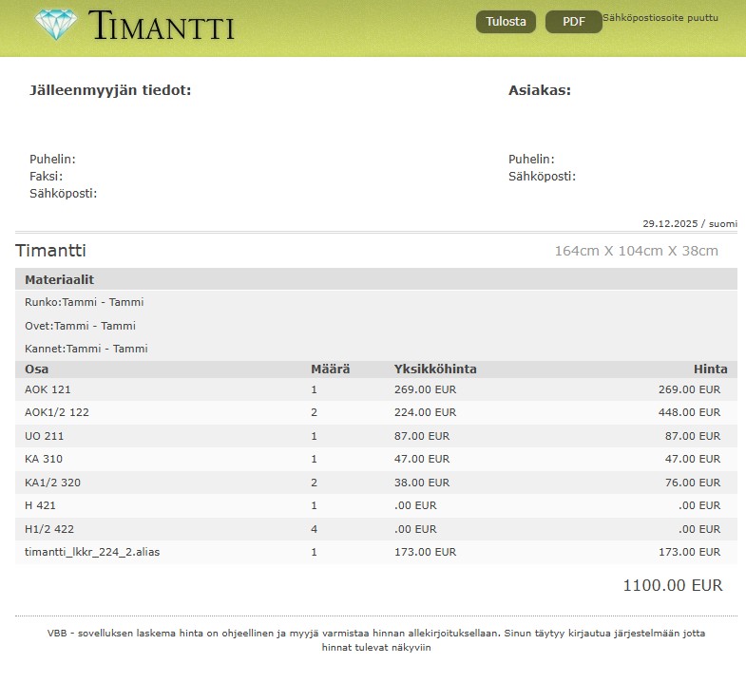The height and width of the screenshot is (682, 746).
Task: Click the Materiaalit section header
Action: click(59, 279)
